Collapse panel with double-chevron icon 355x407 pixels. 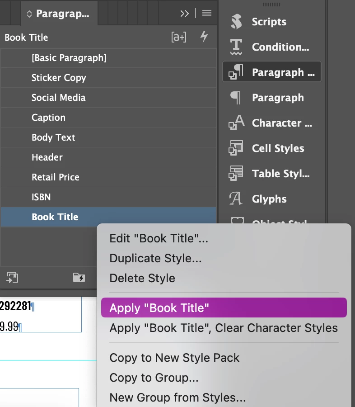(x=184, y=14)
